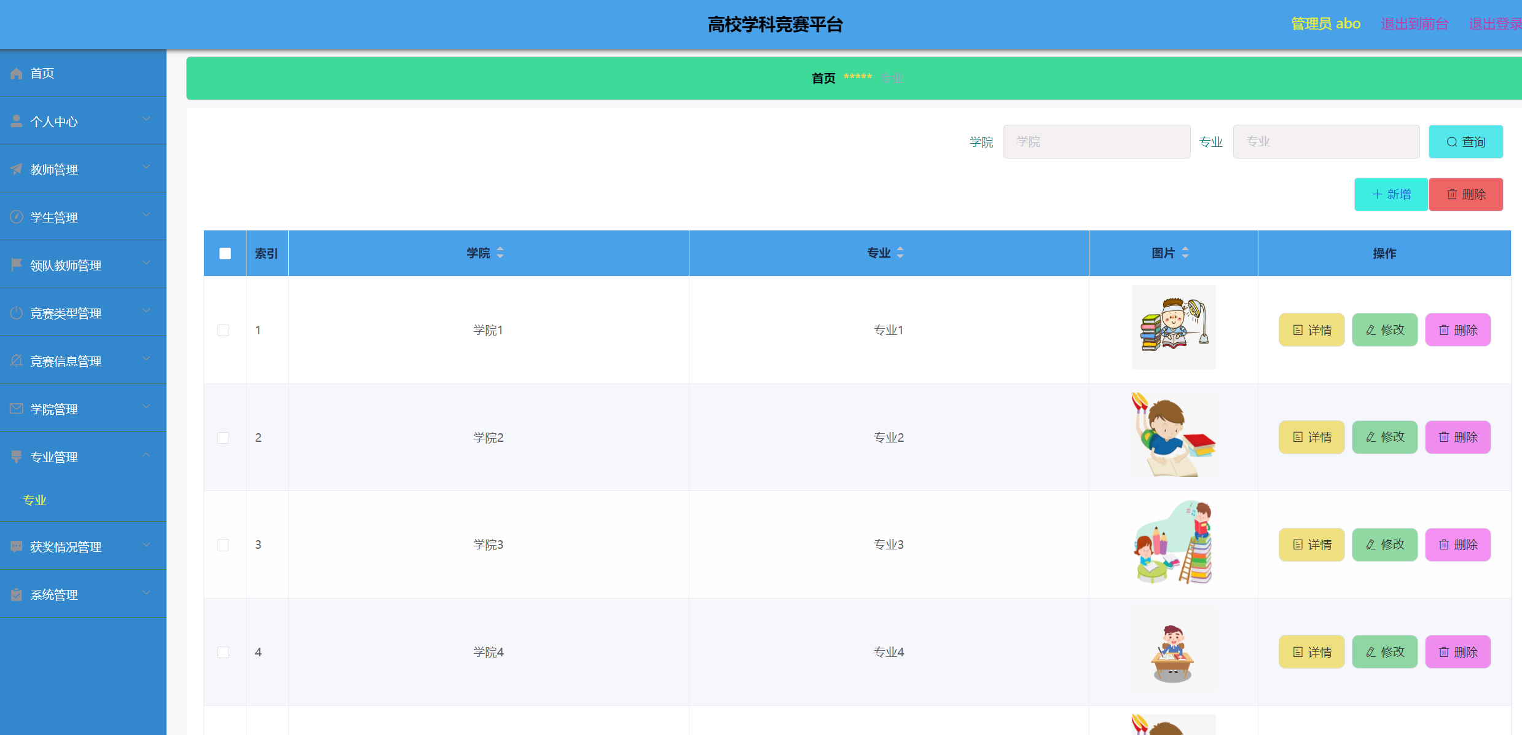1522x735 pixels.
Task: Click 删除 for row 学院2
Action: pyautogui.click(x=1457, y=437)
